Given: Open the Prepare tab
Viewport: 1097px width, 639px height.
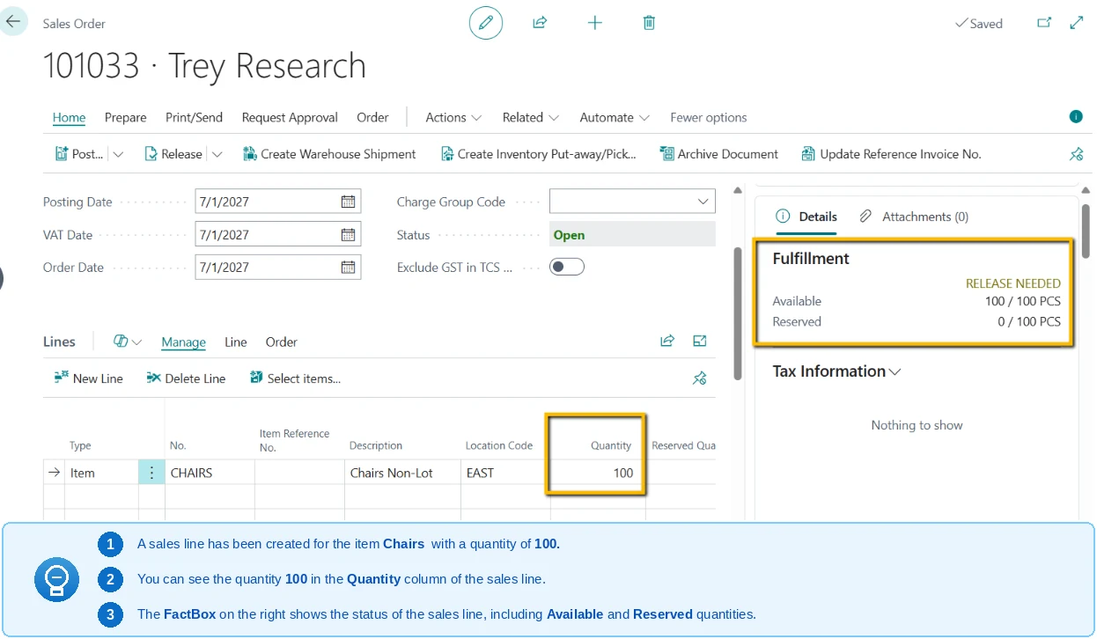Looking at the screenshot, I should tap(126, 117).
